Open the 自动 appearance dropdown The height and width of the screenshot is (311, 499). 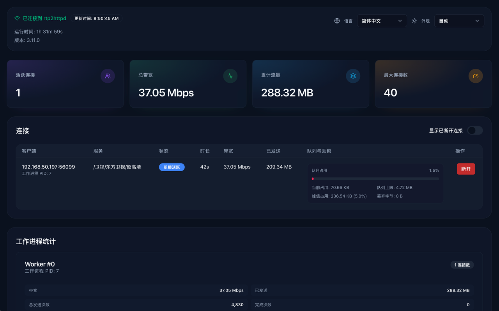click(x=458, y=21)
